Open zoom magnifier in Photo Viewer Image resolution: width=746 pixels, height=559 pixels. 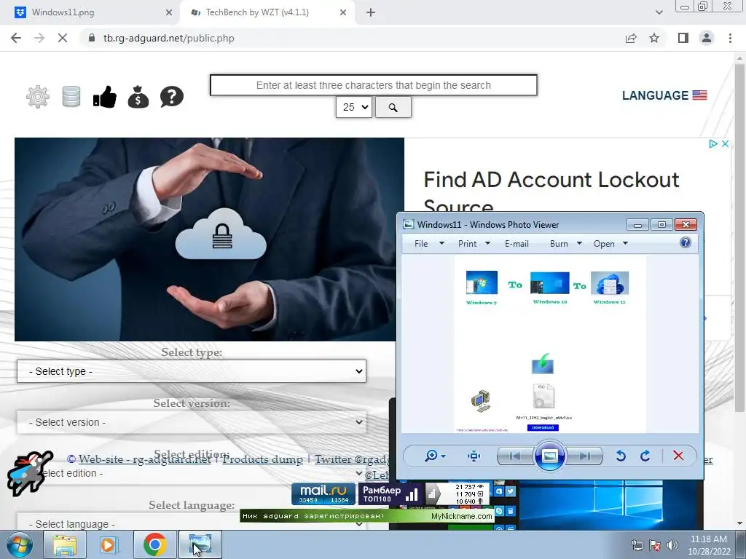(435, 456)
